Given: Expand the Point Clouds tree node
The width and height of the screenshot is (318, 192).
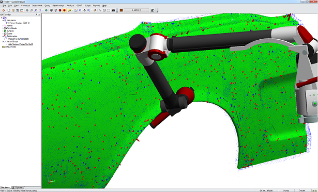Looking at the screenshot, I should 3,28.
